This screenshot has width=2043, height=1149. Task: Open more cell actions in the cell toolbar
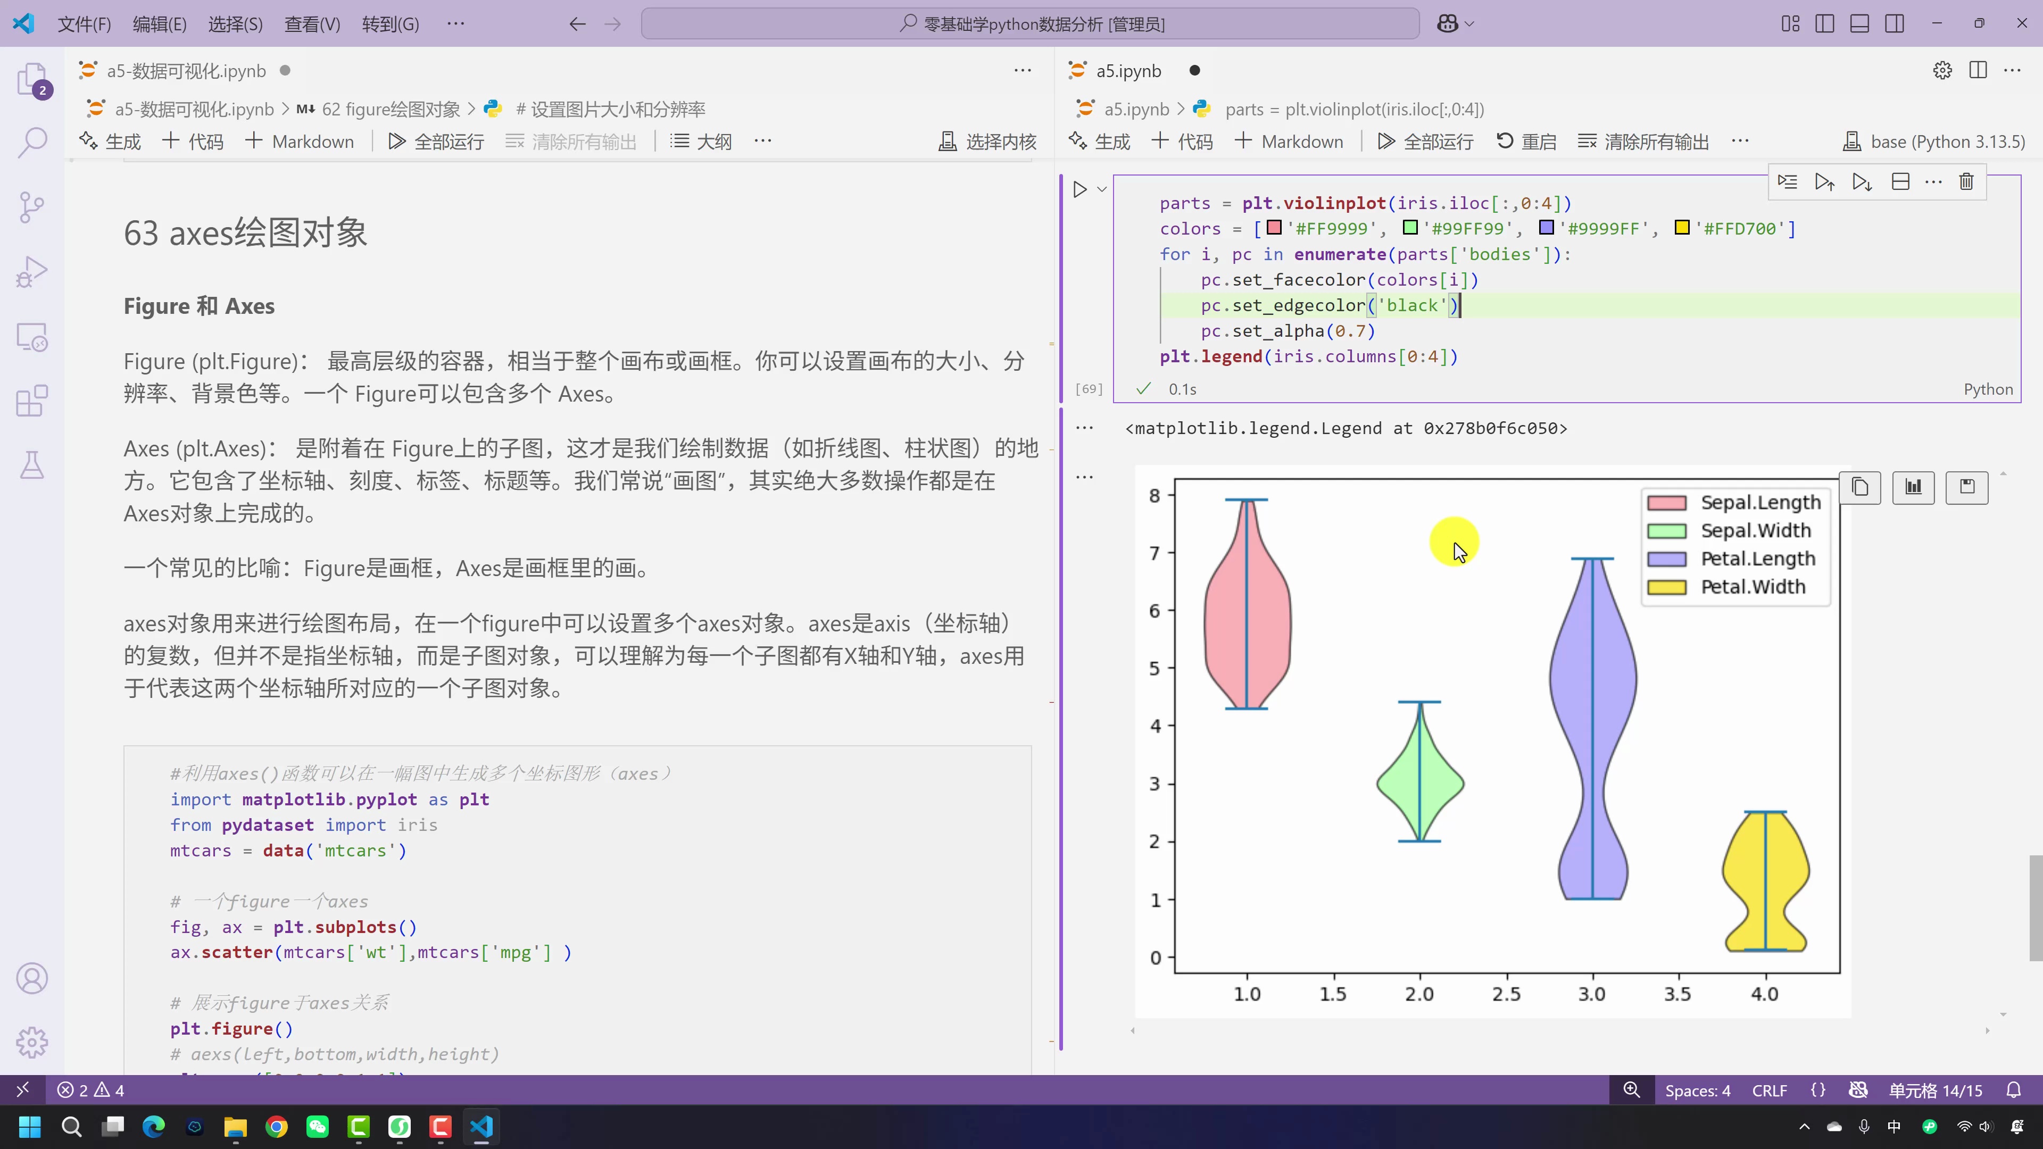[1933, 181]
